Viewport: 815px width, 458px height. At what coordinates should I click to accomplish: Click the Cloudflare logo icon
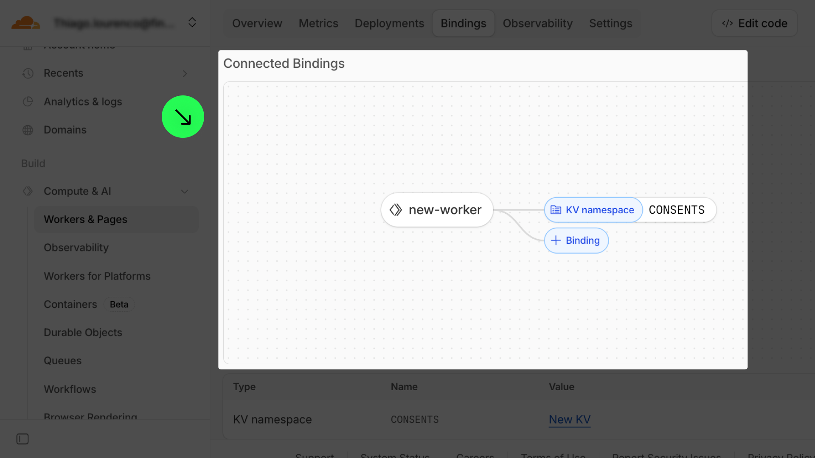click(25, 23)
